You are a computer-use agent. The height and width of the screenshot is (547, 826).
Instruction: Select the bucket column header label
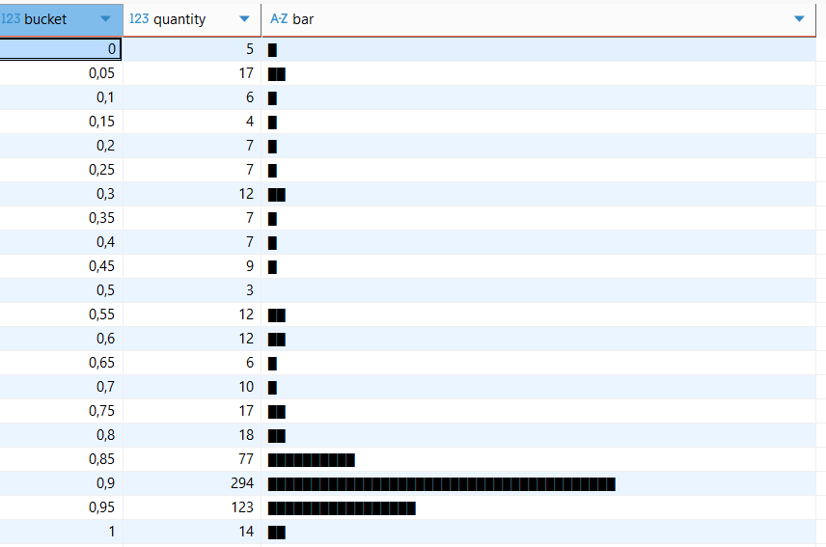(45, 19)
